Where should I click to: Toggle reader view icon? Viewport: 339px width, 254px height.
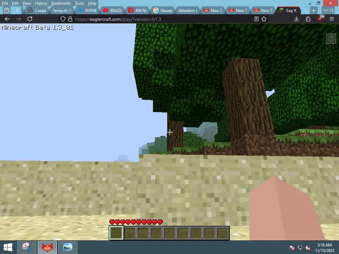point(257,19)
